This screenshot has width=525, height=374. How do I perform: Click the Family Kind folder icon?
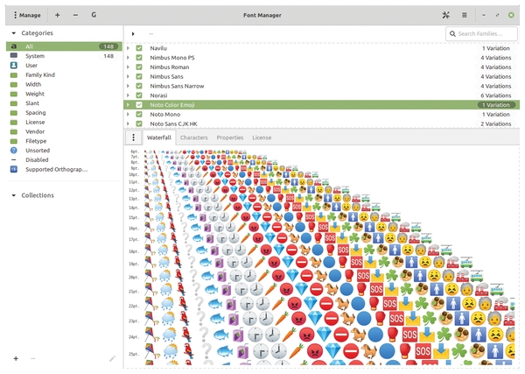[14, 74]
